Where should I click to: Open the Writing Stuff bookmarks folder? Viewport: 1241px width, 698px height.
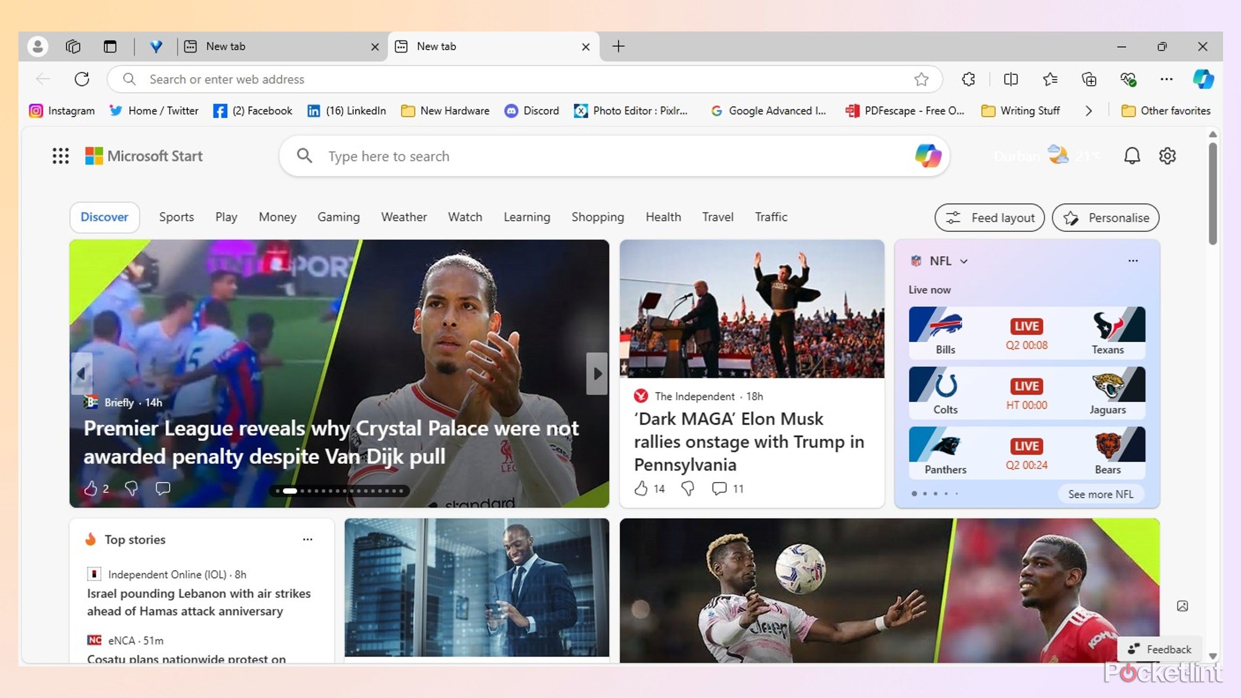tap(1020, 111)
